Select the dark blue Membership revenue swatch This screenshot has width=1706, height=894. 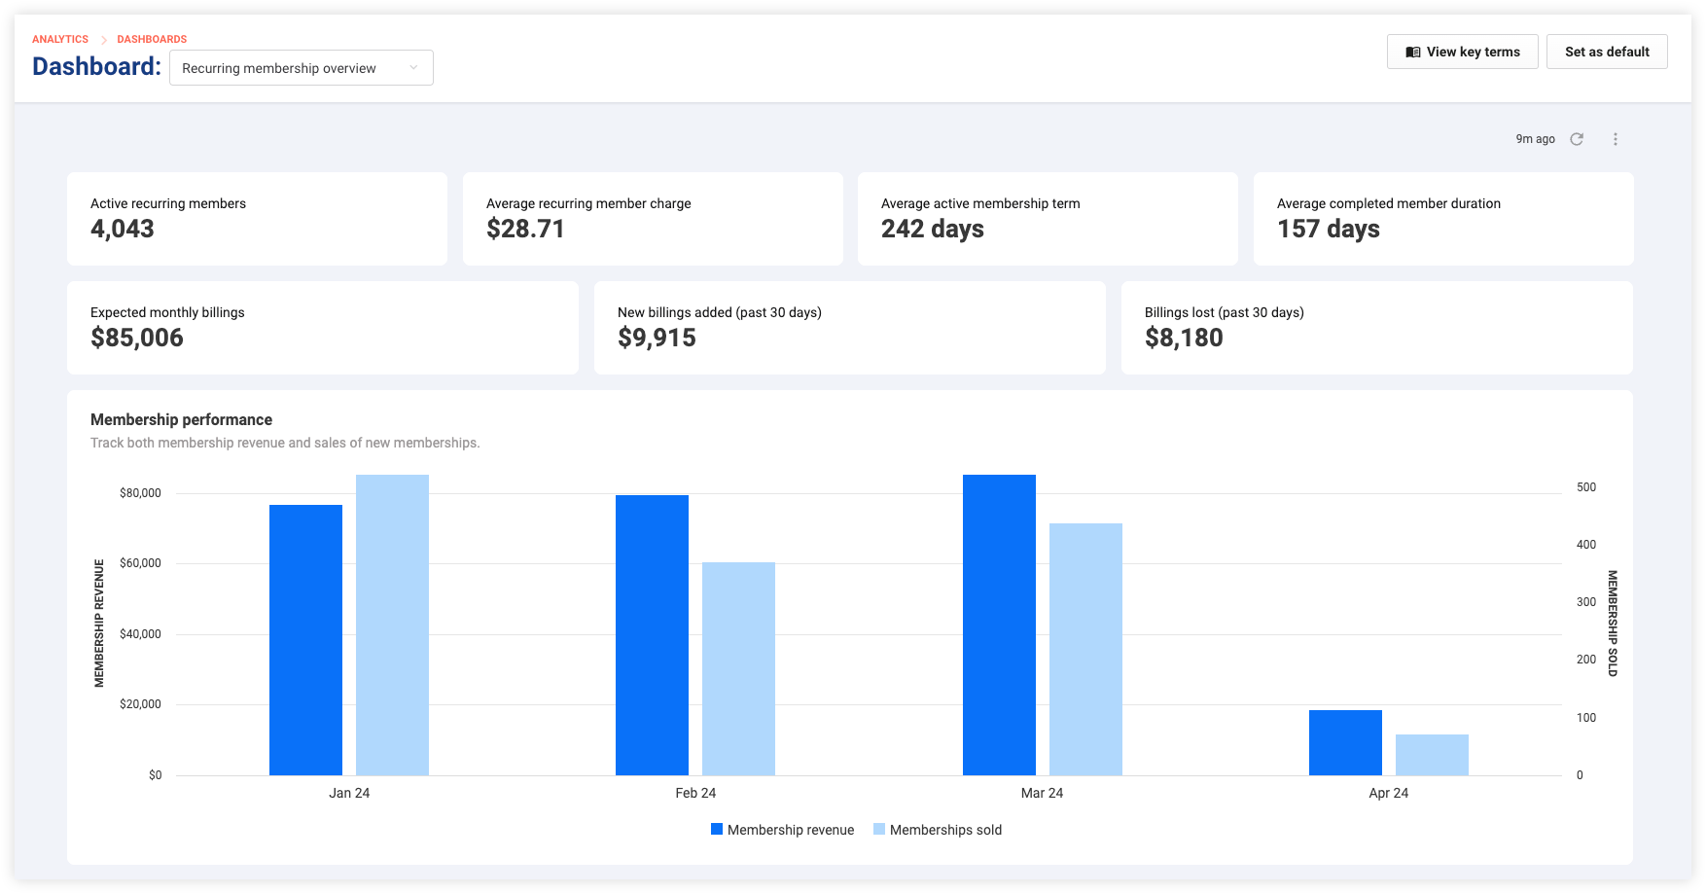717,830
